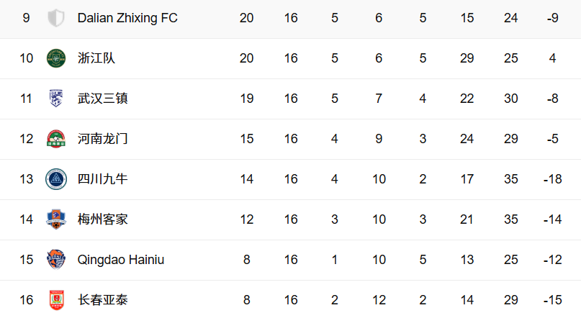Viewport: 581px width, 313px height.
Task: Click the Qingdao Hainiu club logo
Action: [56, 259]
